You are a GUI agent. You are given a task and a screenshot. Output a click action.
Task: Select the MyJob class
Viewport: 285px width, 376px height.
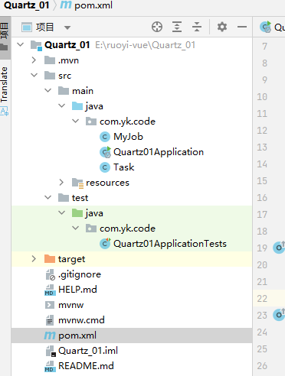tap(128, 137)
